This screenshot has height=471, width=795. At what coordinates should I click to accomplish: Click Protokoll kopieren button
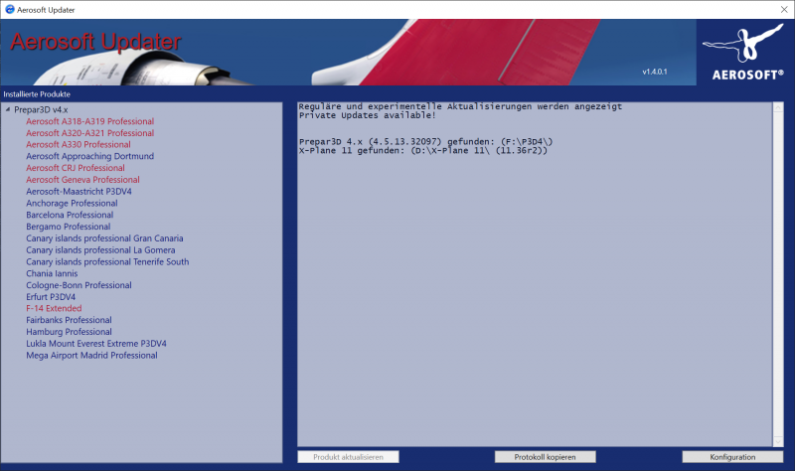pyautogui.click(x=545, y=457)
